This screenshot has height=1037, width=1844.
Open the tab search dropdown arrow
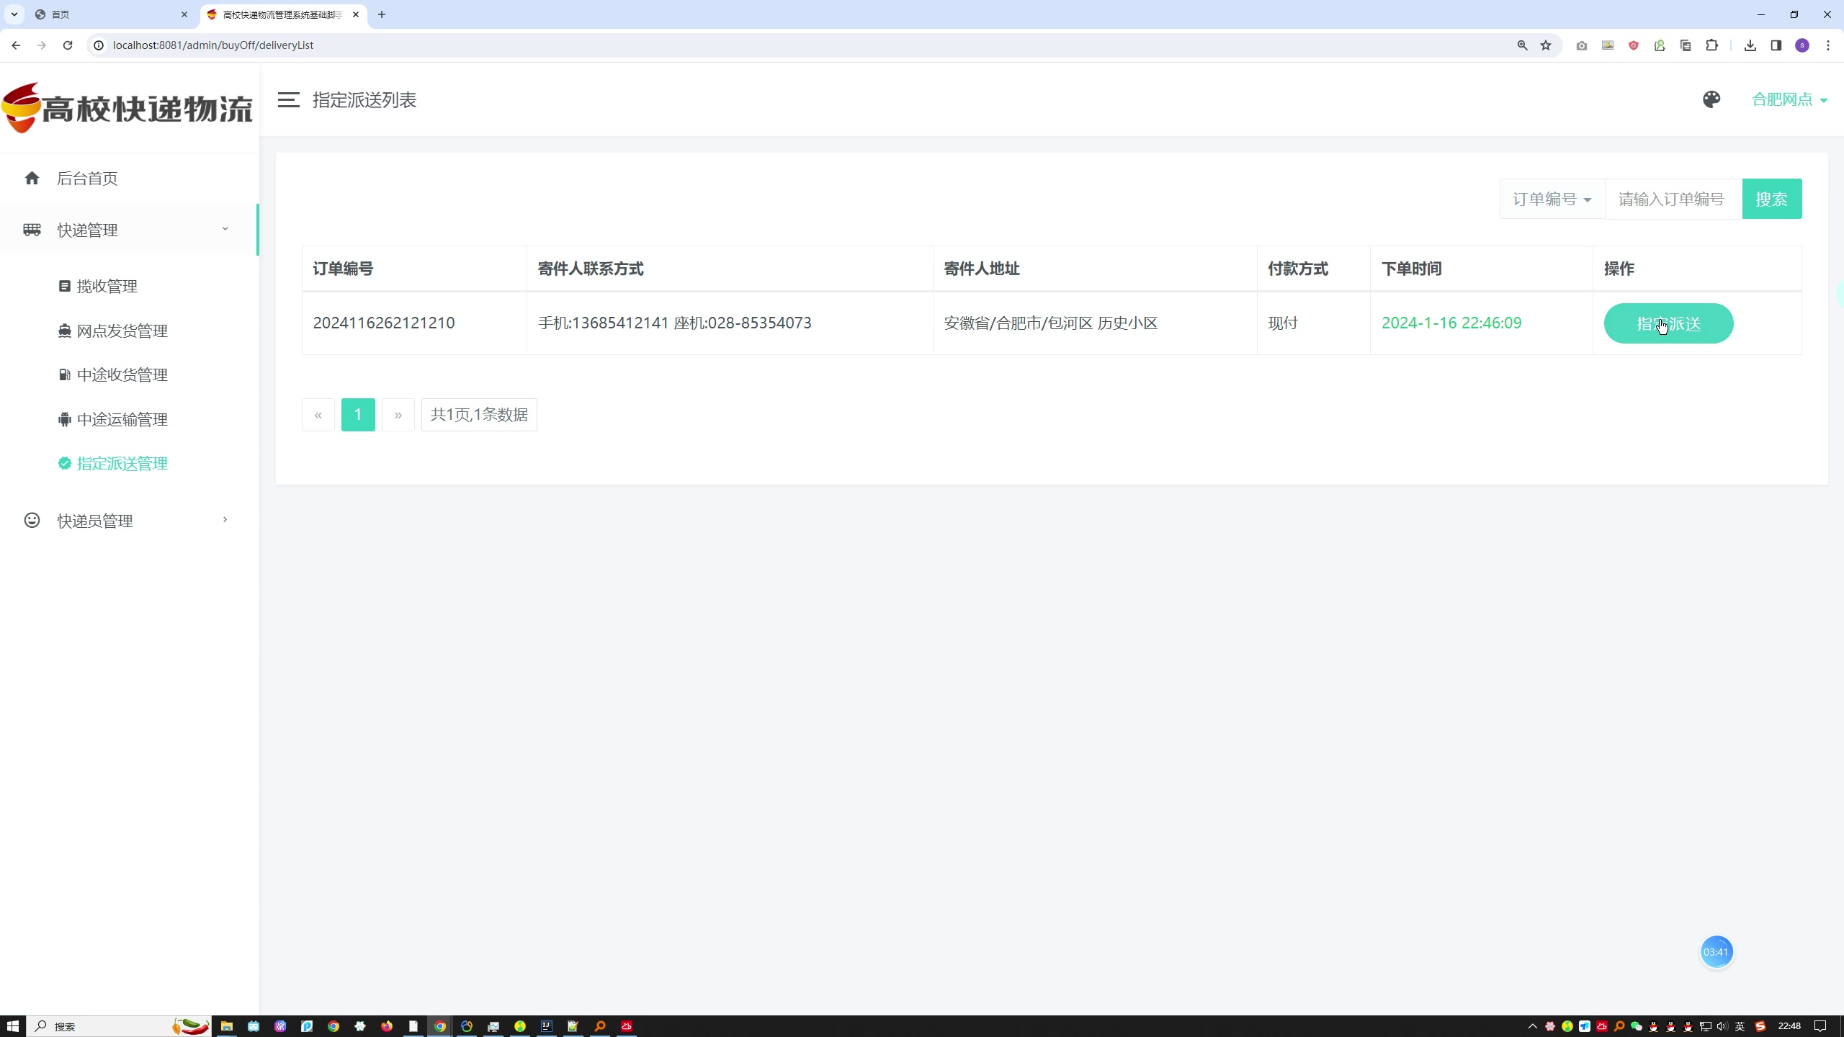[x=14, y=14]
